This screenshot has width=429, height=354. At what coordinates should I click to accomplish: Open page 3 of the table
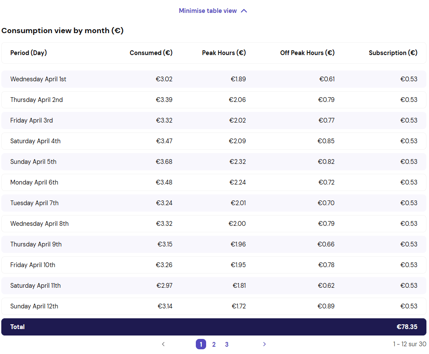227,345
